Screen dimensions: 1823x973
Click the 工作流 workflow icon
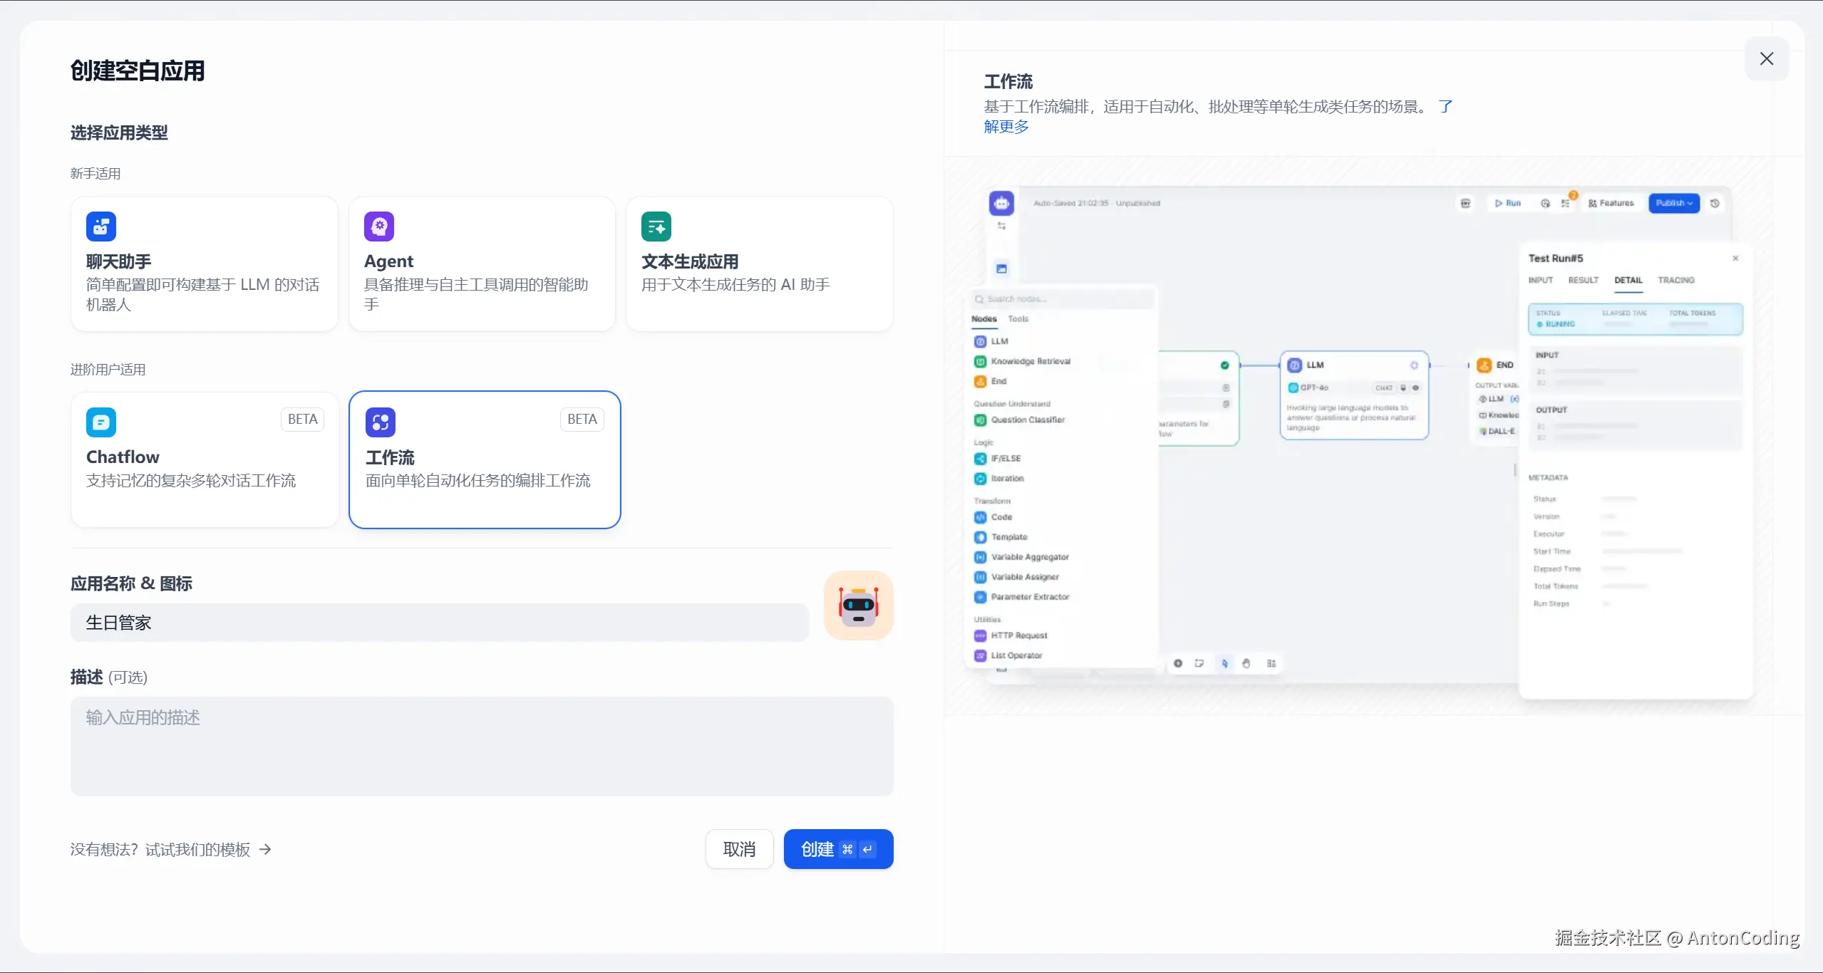coord(381,422)
